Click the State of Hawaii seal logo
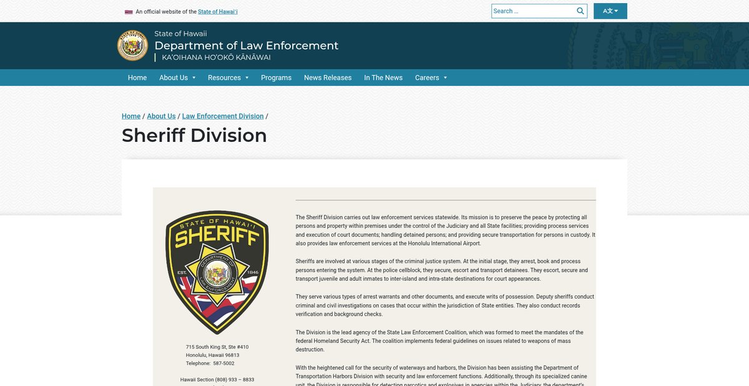 133,45
